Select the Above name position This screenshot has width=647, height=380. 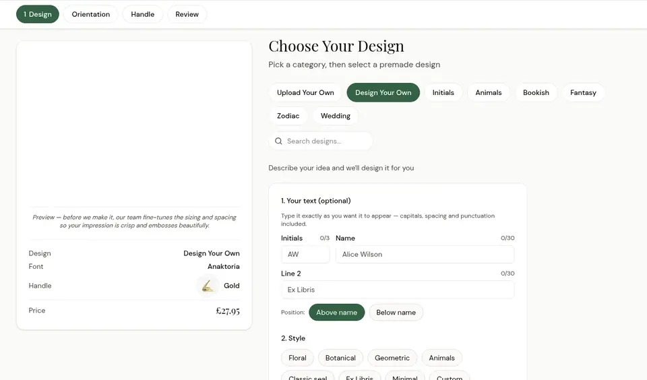click(x=337, y=313)
